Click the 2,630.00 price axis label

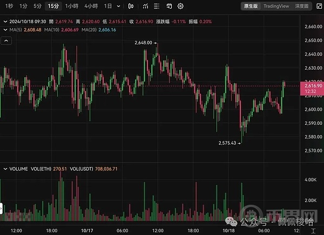(313, 68)
